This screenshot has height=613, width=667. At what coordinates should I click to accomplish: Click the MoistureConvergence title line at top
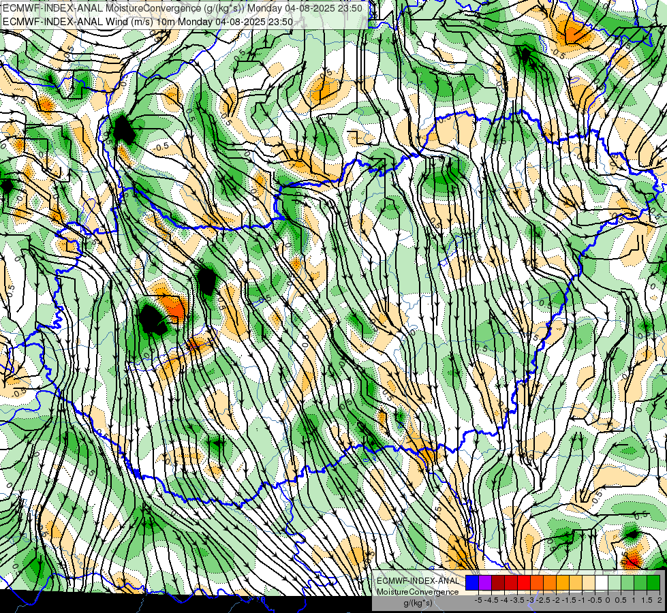tap(183, 8)
